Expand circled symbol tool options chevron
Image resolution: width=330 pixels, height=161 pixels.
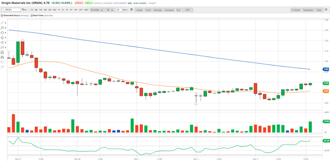(6, 42)
